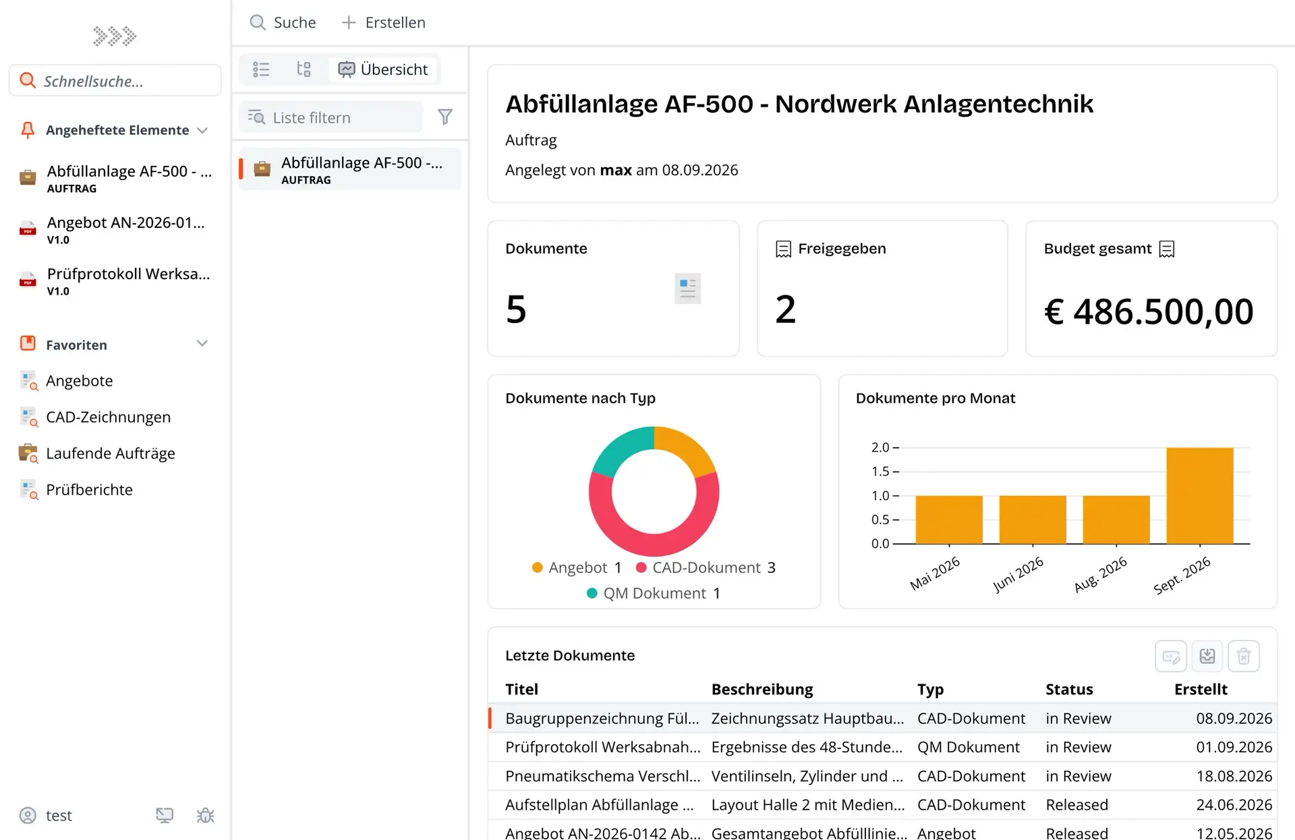Click the document icon in Dokumente card
Screen dimensions: 1295x840
click(688, 289)
